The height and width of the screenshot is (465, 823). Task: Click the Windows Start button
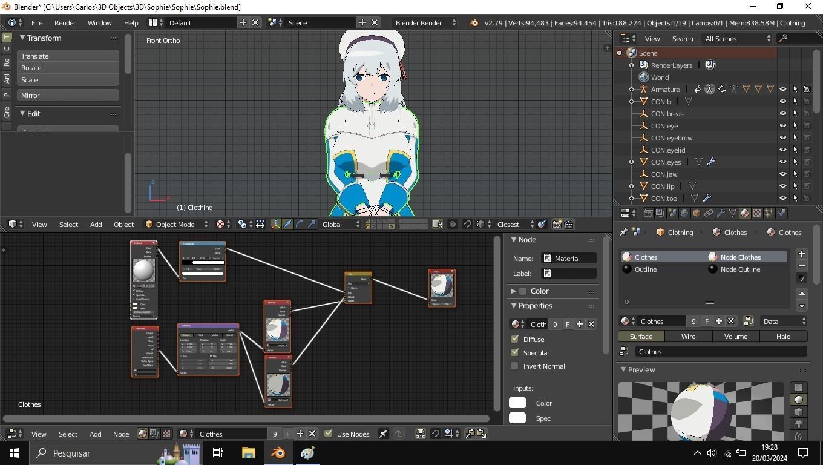point(15,453)
